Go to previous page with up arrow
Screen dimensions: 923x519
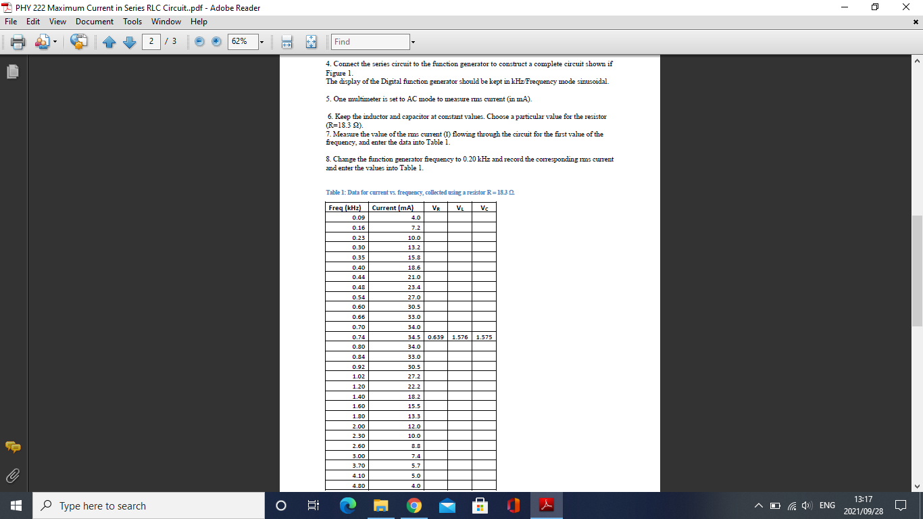109,42
